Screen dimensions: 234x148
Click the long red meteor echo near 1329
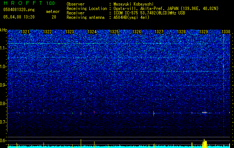click(205, 112)
